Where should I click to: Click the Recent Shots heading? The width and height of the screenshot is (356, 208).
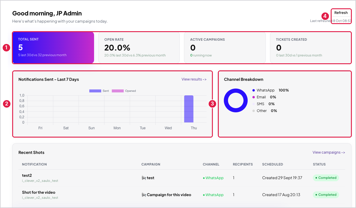(31, 152)
